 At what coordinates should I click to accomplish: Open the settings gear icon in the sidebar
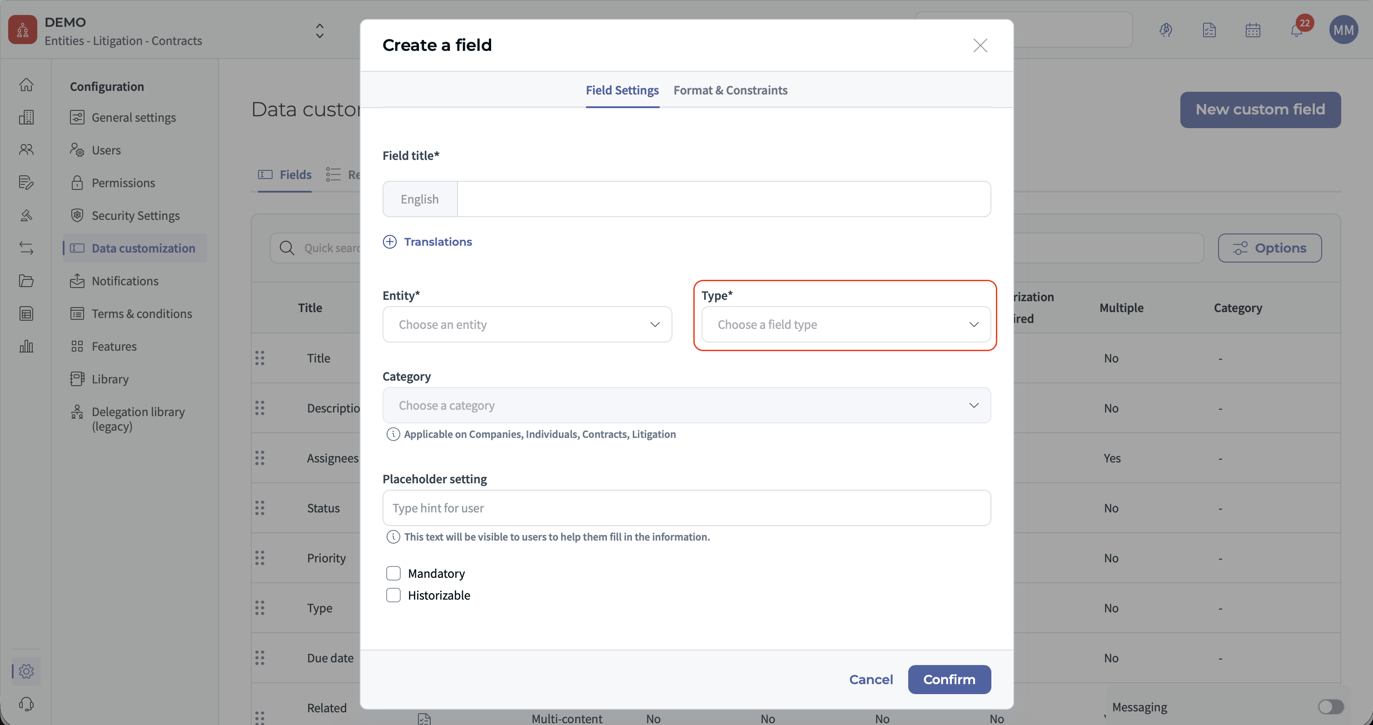coord(26,670)
